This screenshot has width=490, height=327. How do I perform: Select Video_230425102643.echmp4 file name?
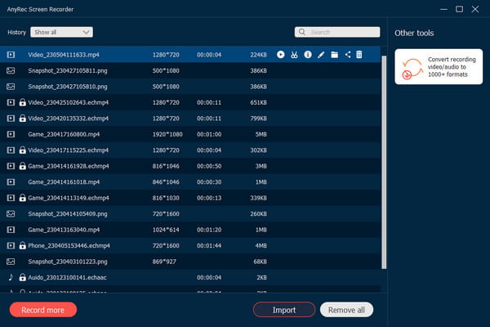point(69,102)
